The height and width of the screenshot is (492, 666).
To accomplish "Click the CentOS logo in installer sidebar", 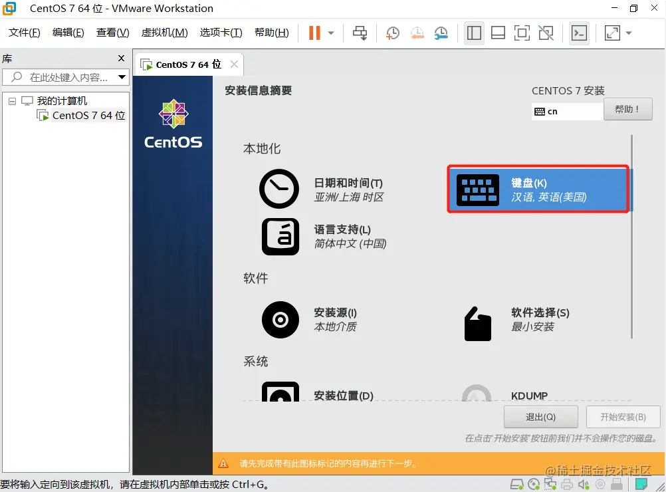I will 173,123.
